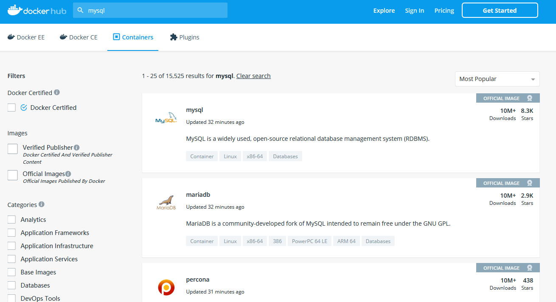Click the Databases tag on mysql card
556x302 pixels.
[x=285, y=157]
